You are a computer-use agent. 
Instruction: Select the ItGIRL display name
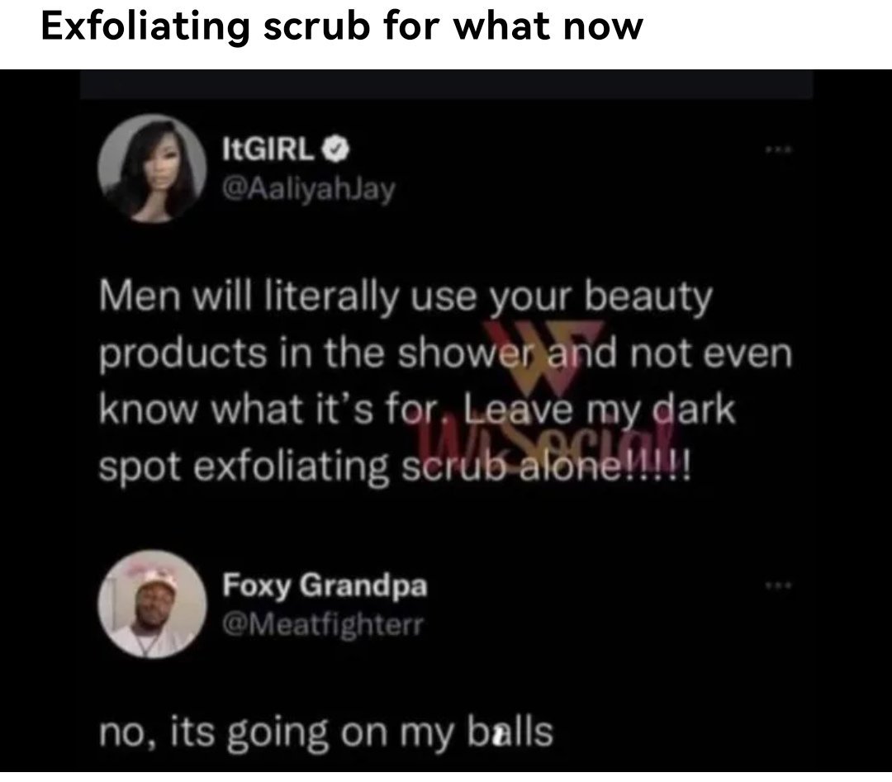coord(268,149)
